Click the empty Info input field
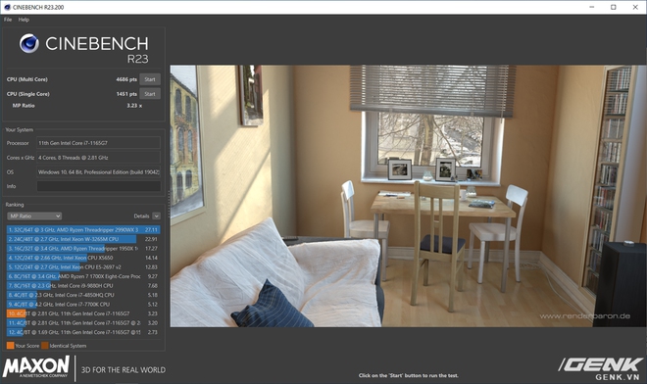This screenshot has height=384, width=647. [99, 186]
